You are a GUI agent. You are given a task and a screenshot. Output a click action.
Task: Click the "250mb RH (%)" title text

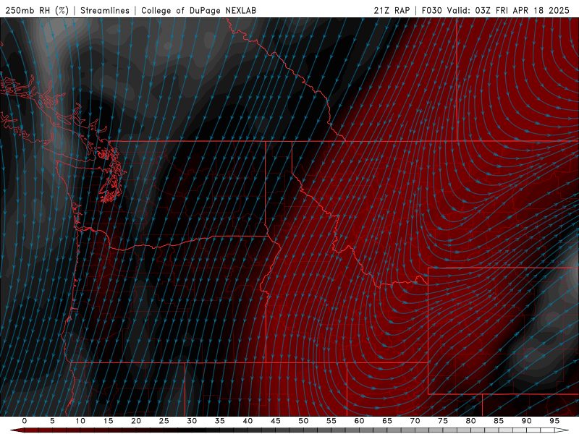(x=37, y=10)
